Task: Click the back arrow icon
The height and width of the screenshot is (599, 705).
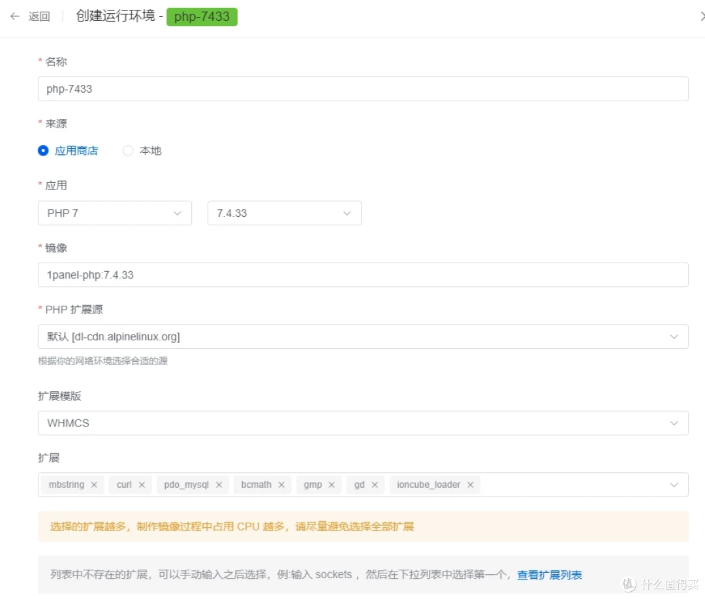Action: pyautogui.click(x=14, y=16)
